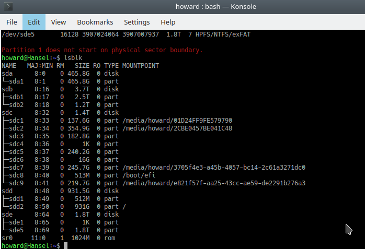Open the Bookmarks menu

(x=95, y=22)
